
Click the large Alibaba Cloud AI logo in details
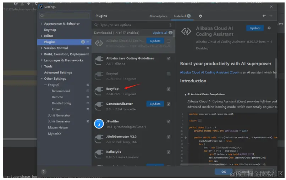pos(186,31)
